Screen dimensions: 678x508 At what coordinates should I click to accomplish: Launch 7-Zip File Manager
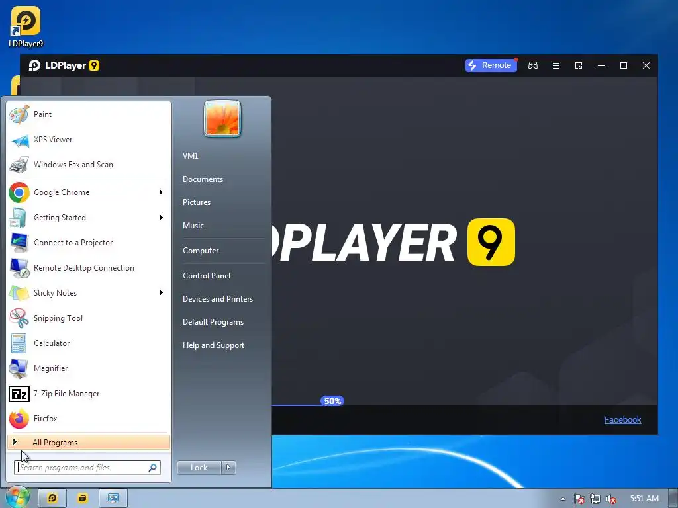(89, 394)
